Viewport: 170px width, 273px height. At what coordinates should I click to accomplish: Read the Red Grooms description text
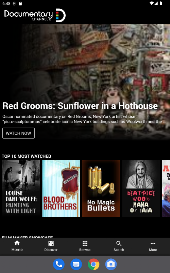point(84,119)
